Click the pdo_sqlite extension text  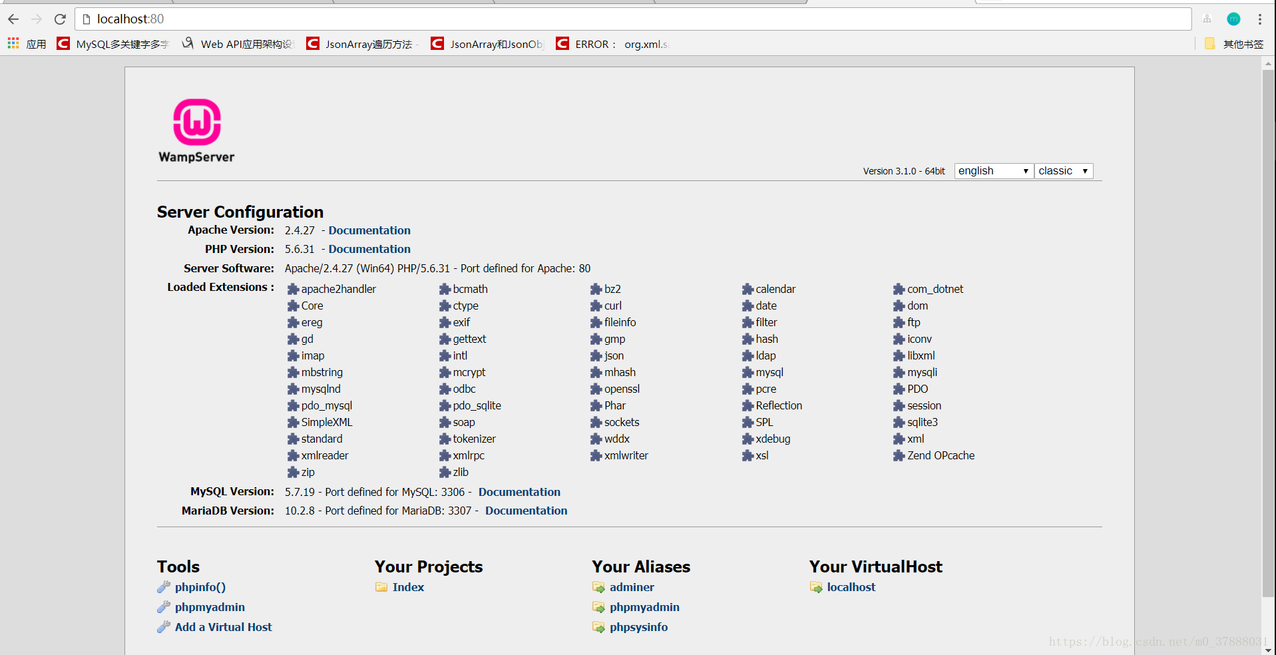pyautogui.click(x=477, y=405)
